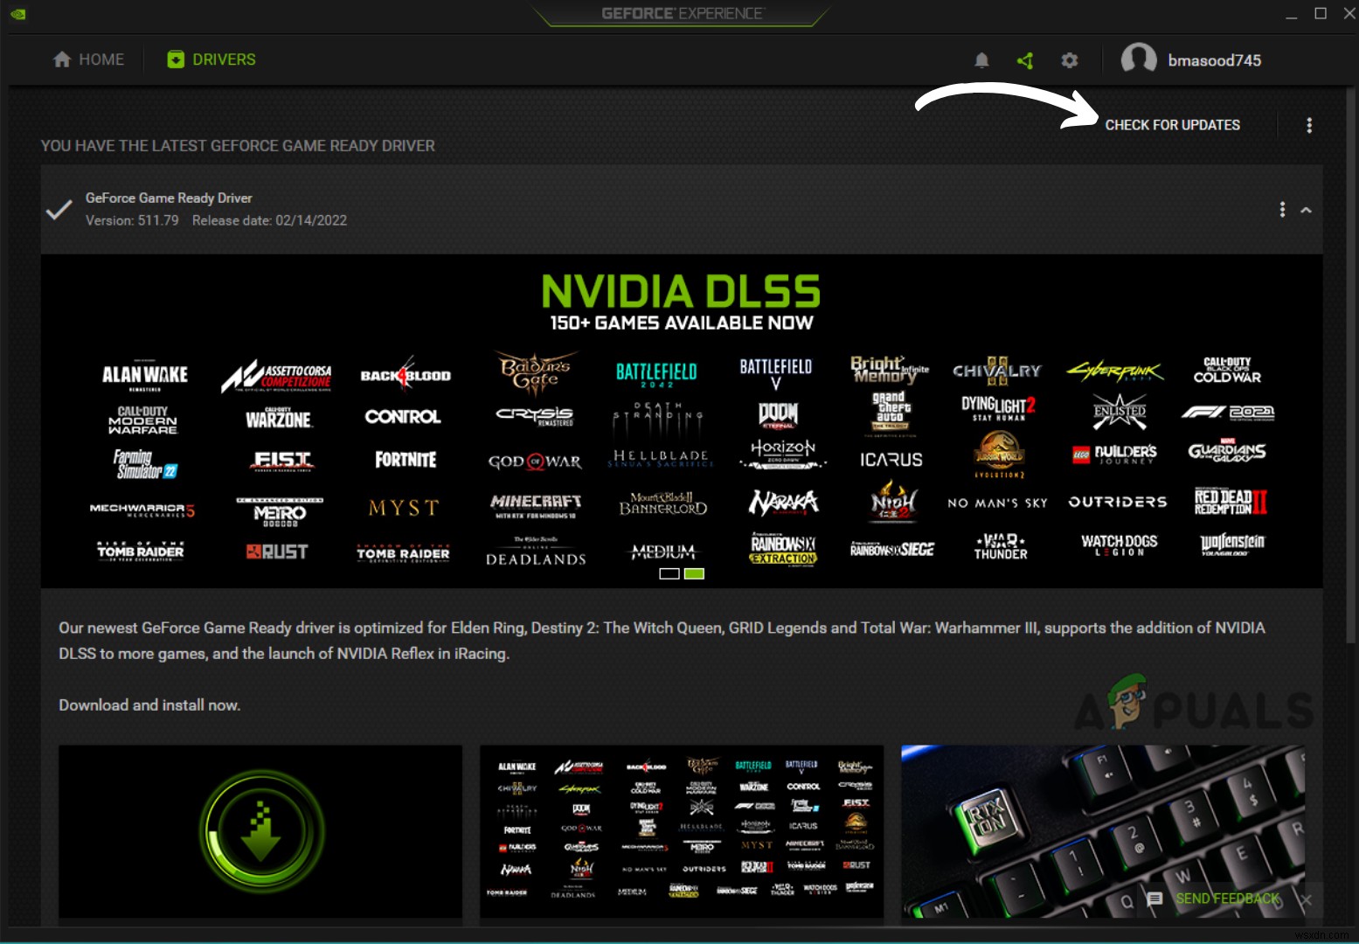Click the 'Version: 511.79' text
Screen dimensions: 1359x944
tap(132, 220)
